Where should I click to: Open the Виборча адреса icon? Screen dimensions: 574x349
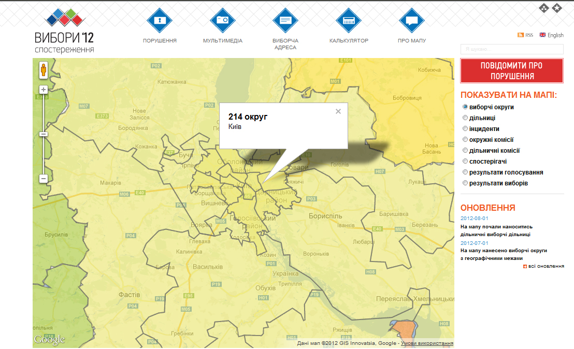pyautogui.click(x=285, y=20)
